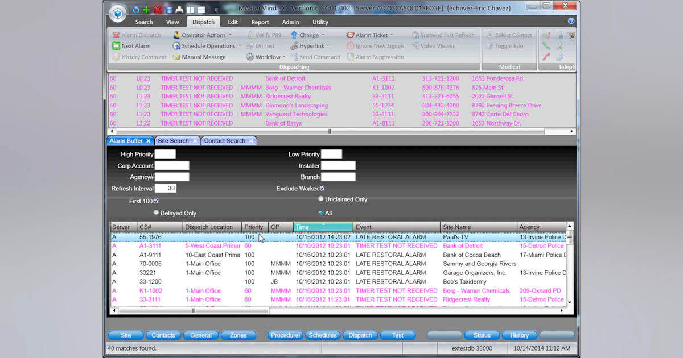Select the Ignore New Signals icon

click(x=375, y=45)
